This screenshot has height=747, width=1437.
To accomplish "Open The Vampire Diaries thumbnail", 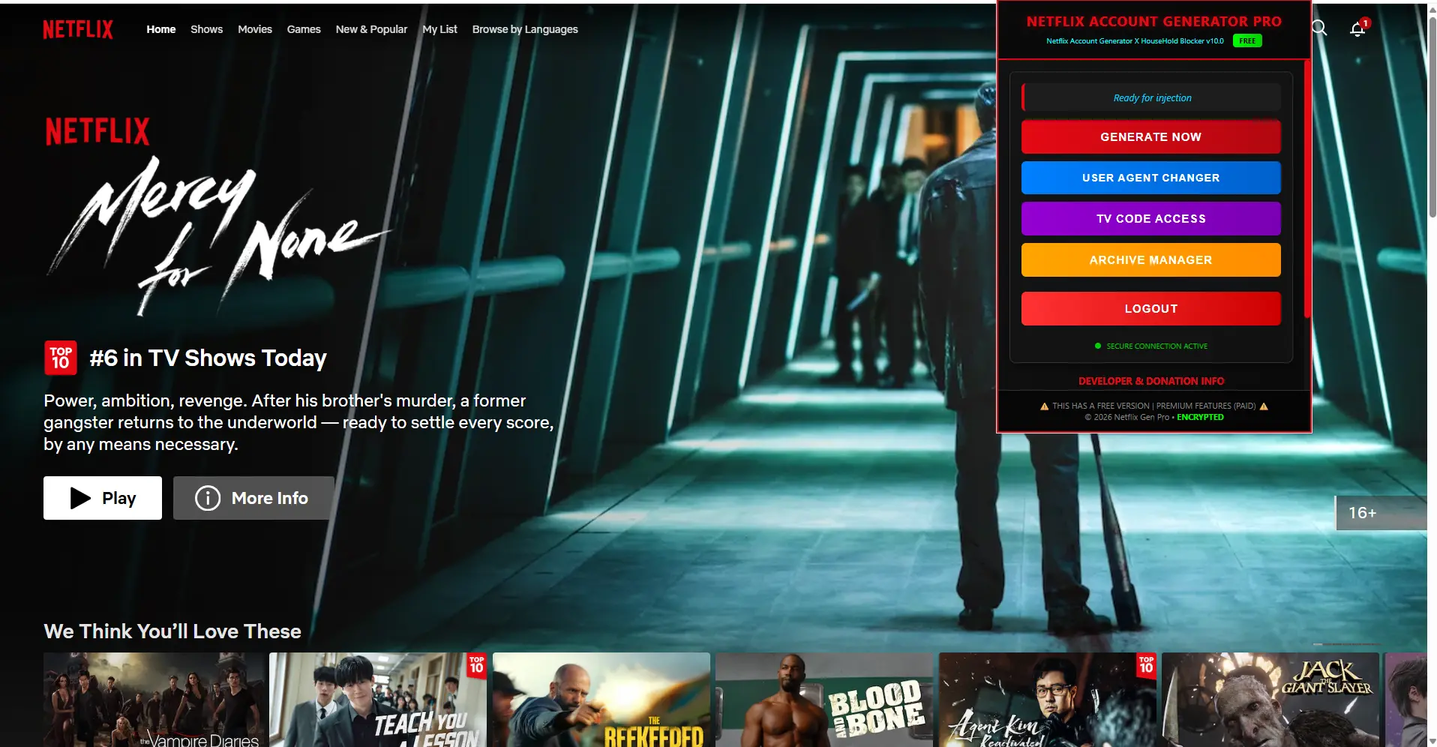I will (154, 700).
